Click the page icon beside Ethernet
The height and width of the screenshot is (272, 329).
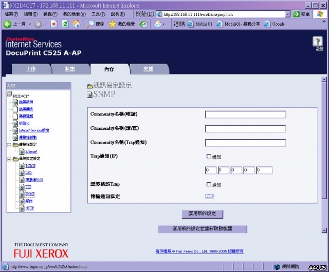pos(22,151)
